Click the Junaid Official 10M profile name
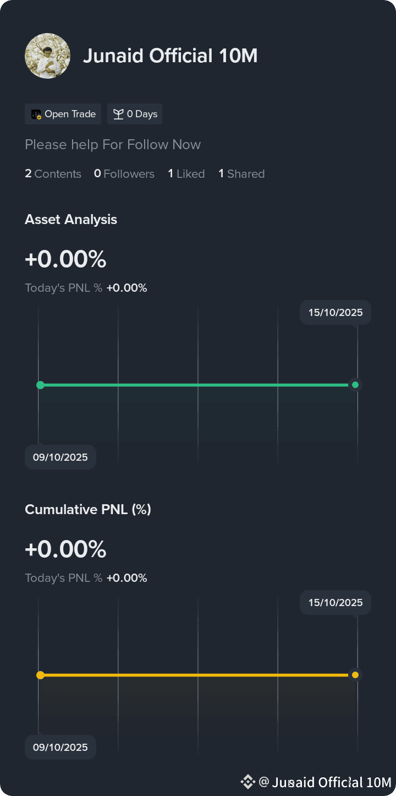396x796 pixels. point(170,56)
